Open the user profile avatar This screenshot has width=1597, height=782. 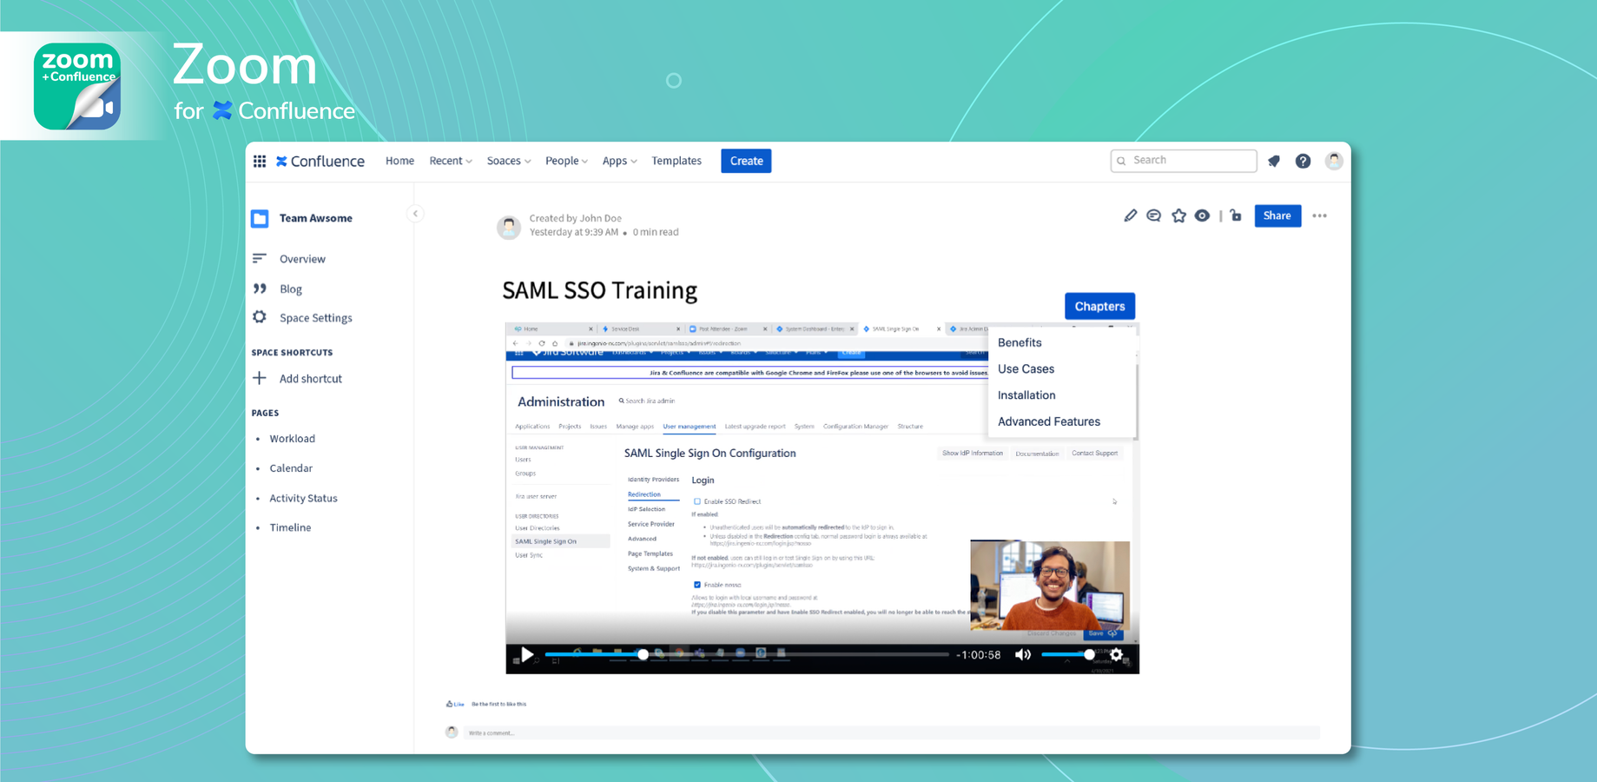click(x=1334, y=160)
